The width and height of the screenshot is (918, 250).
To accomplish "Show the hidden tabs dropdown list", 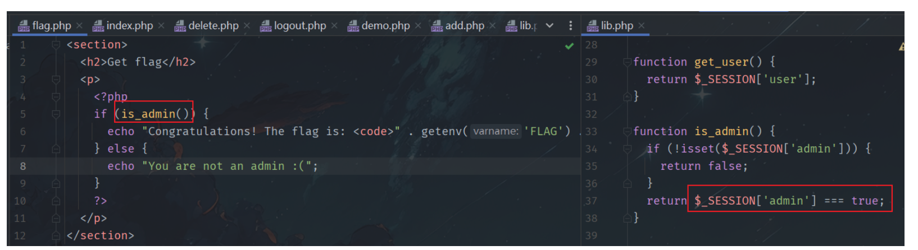I will click(549, 25).
